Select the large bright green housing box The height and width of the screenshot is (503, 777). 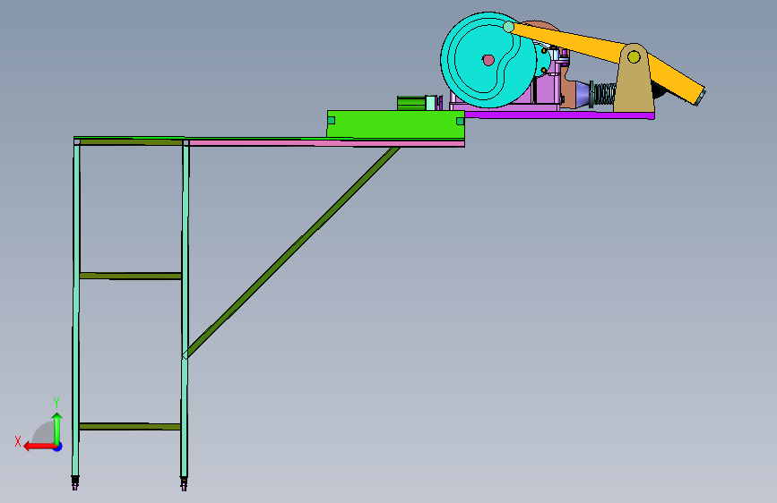pyautogui.click(x=396, y=124)
